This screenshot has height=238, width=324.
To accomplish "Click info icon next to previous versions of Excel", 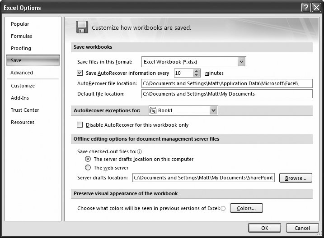I will point(223,208).
